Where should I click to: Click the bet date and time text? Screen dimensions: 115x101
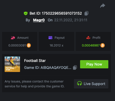[71, 20]
